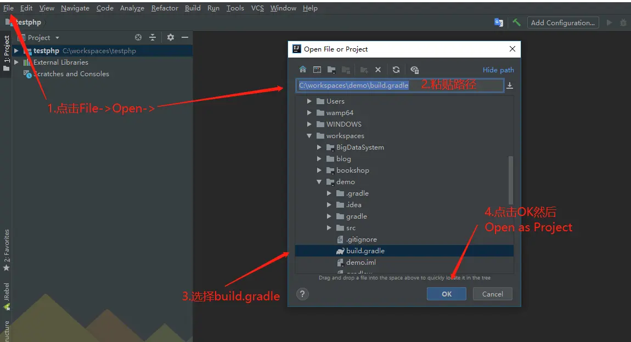Click the Refresh icon in dialog toolbar
This screenshot has width=631, height=342.
(x=396, y=70)
